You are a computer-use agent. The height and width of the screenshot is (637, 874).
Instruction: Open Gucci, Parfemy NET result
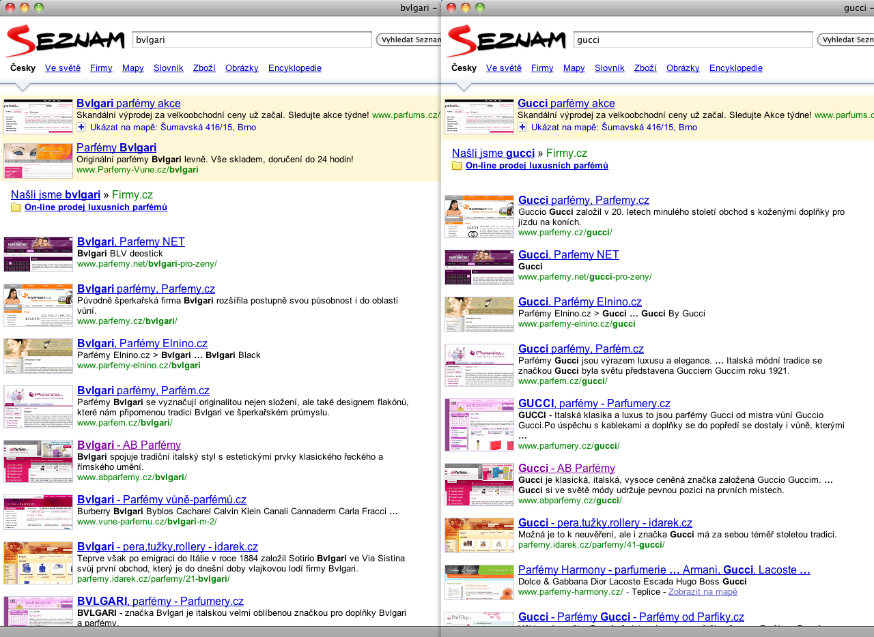(569, 254)
